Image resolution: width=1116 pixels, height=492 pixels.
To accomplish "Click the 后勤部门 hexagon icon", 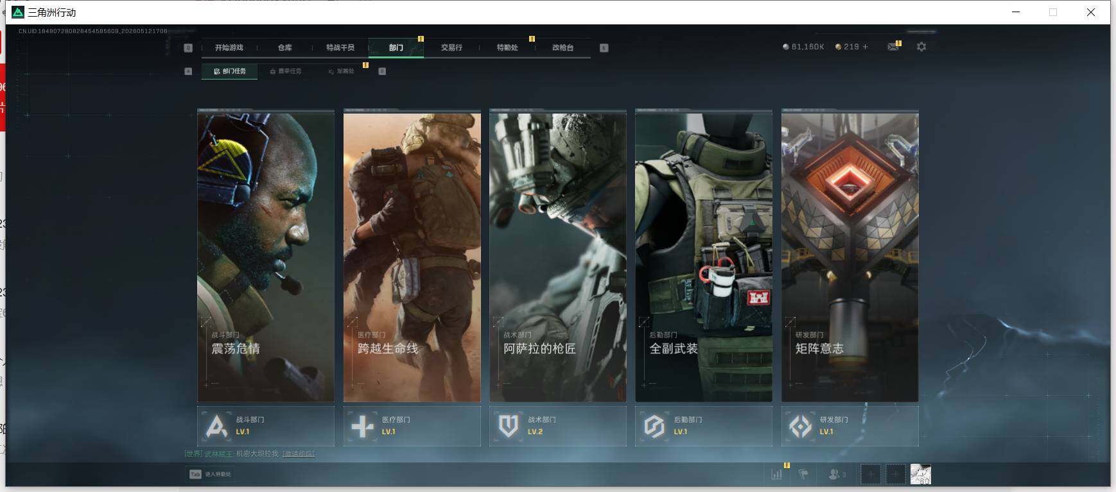I will pyautogui.click(x=654, y=426).
